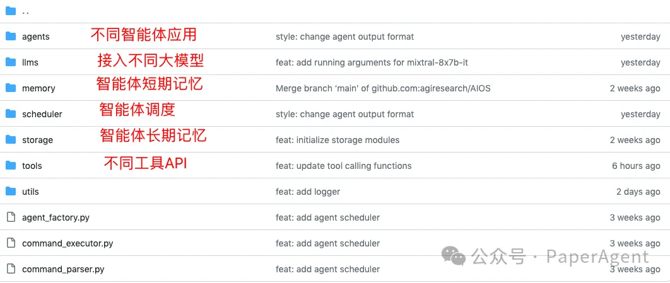Click the scheduler folder icon
Image resolution: width=670 pixels, height=283 pixels.
(10, 114)
